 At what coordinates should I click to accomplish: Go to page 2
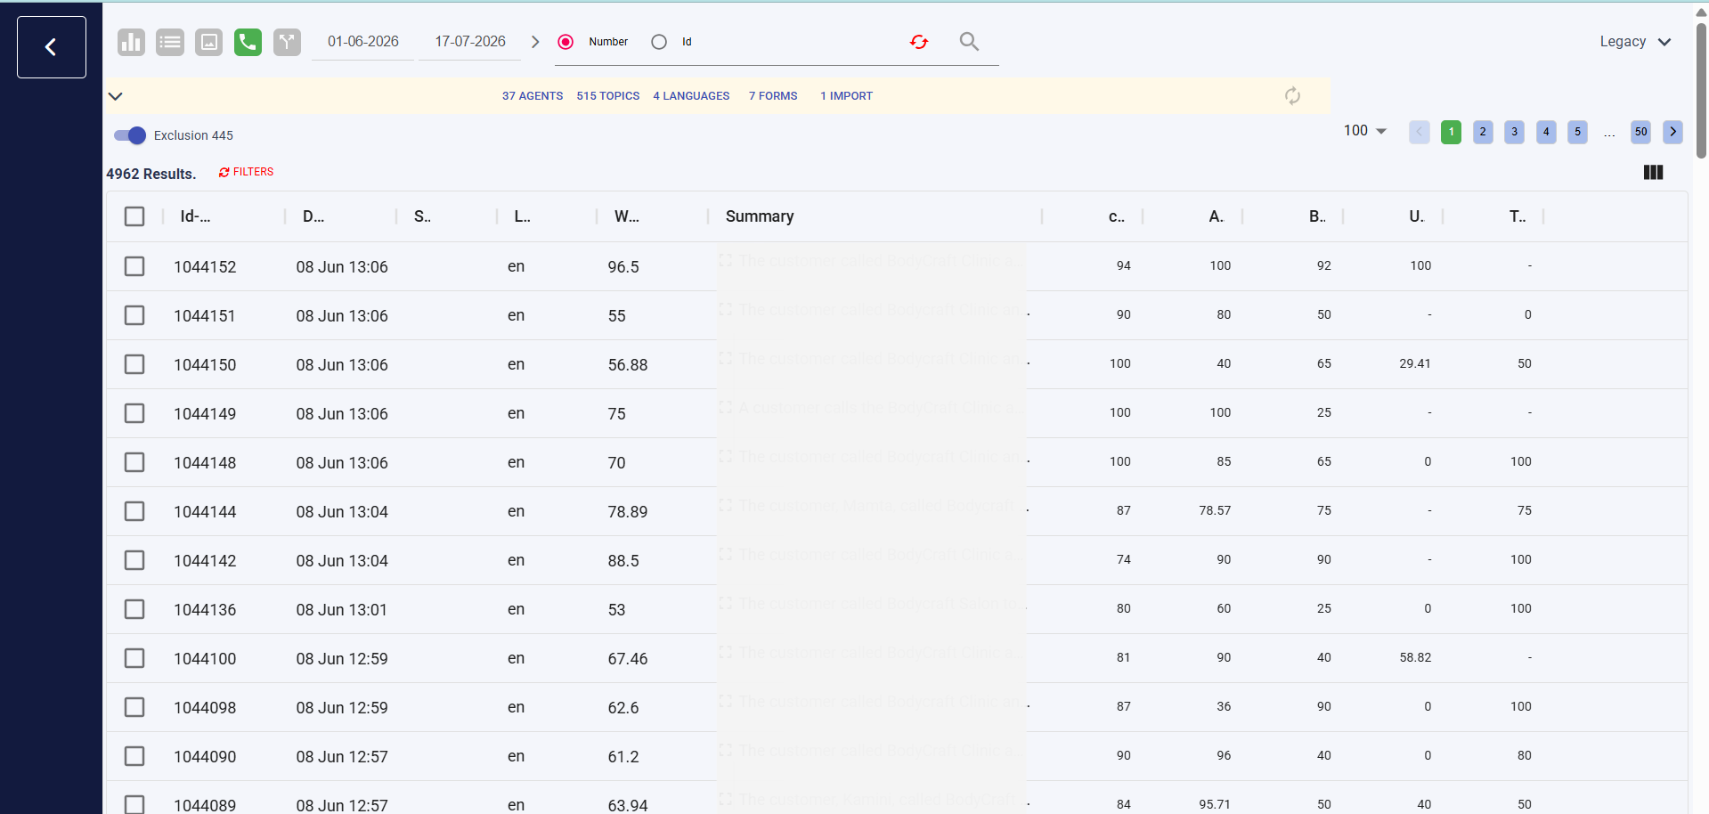[1483, 132]
